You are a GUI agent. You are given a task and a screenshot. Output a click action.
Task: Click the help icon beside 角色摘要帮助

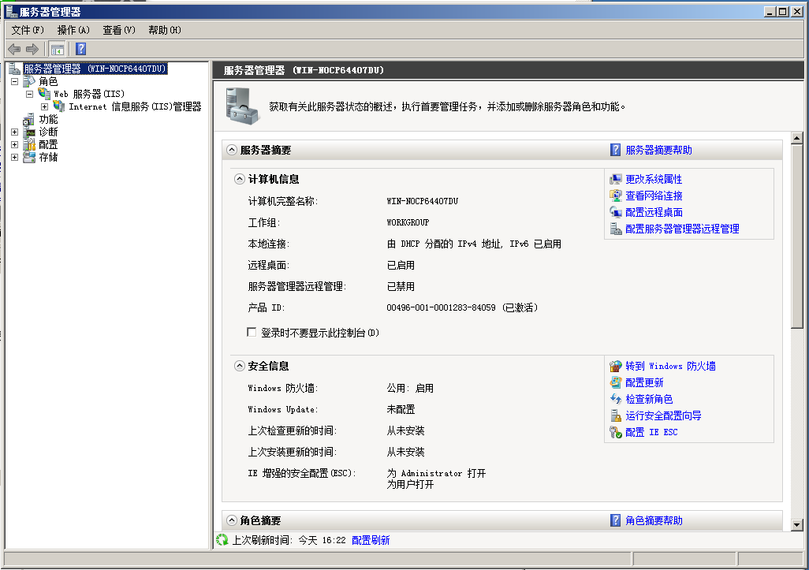click(x=615, y=520)
